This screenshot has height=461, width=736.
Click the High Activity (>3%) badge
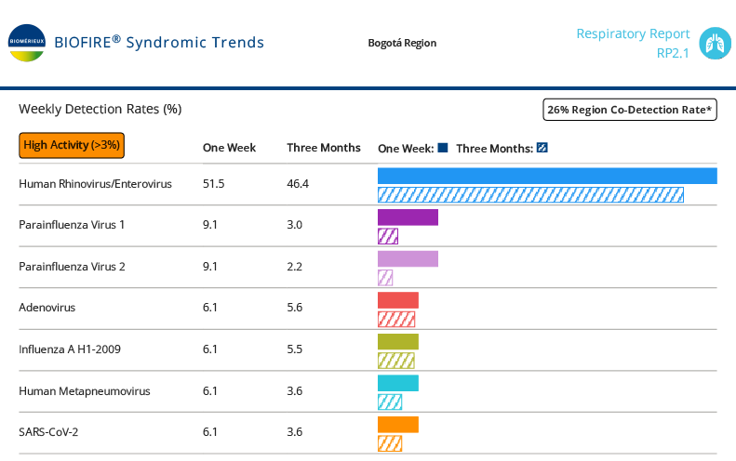point(72,145)
